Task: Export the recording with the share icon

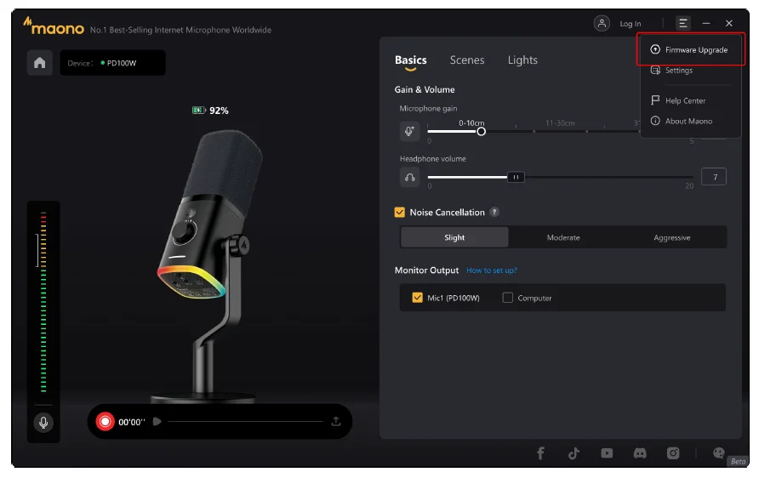Action: click(x=336, y=421)
